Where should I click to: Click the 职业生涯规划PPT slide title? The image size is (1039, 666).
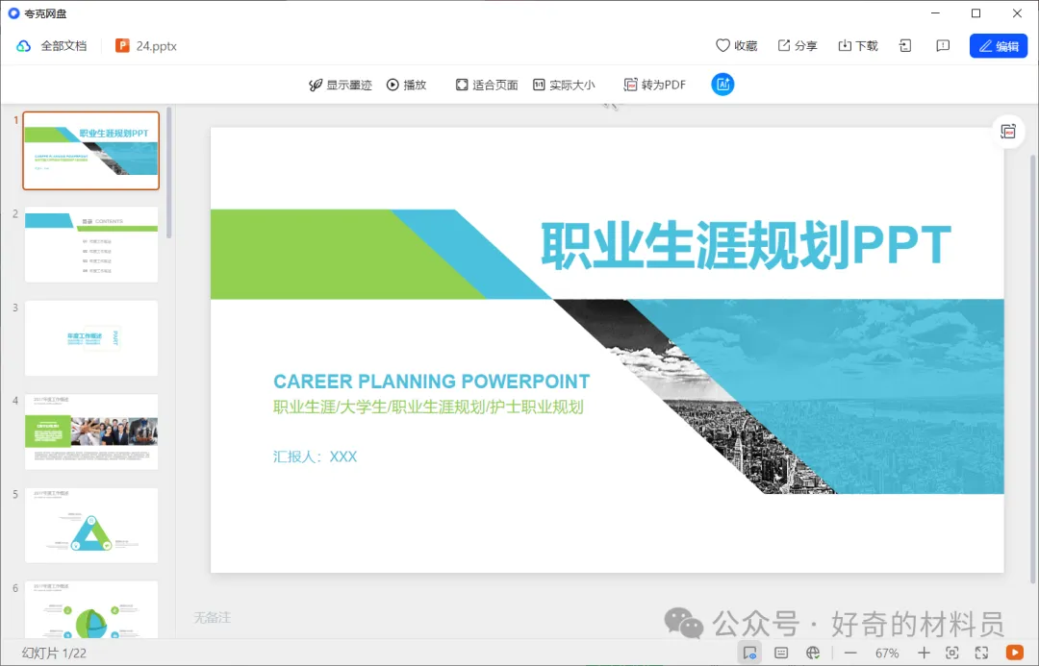[x=747, y=246]
